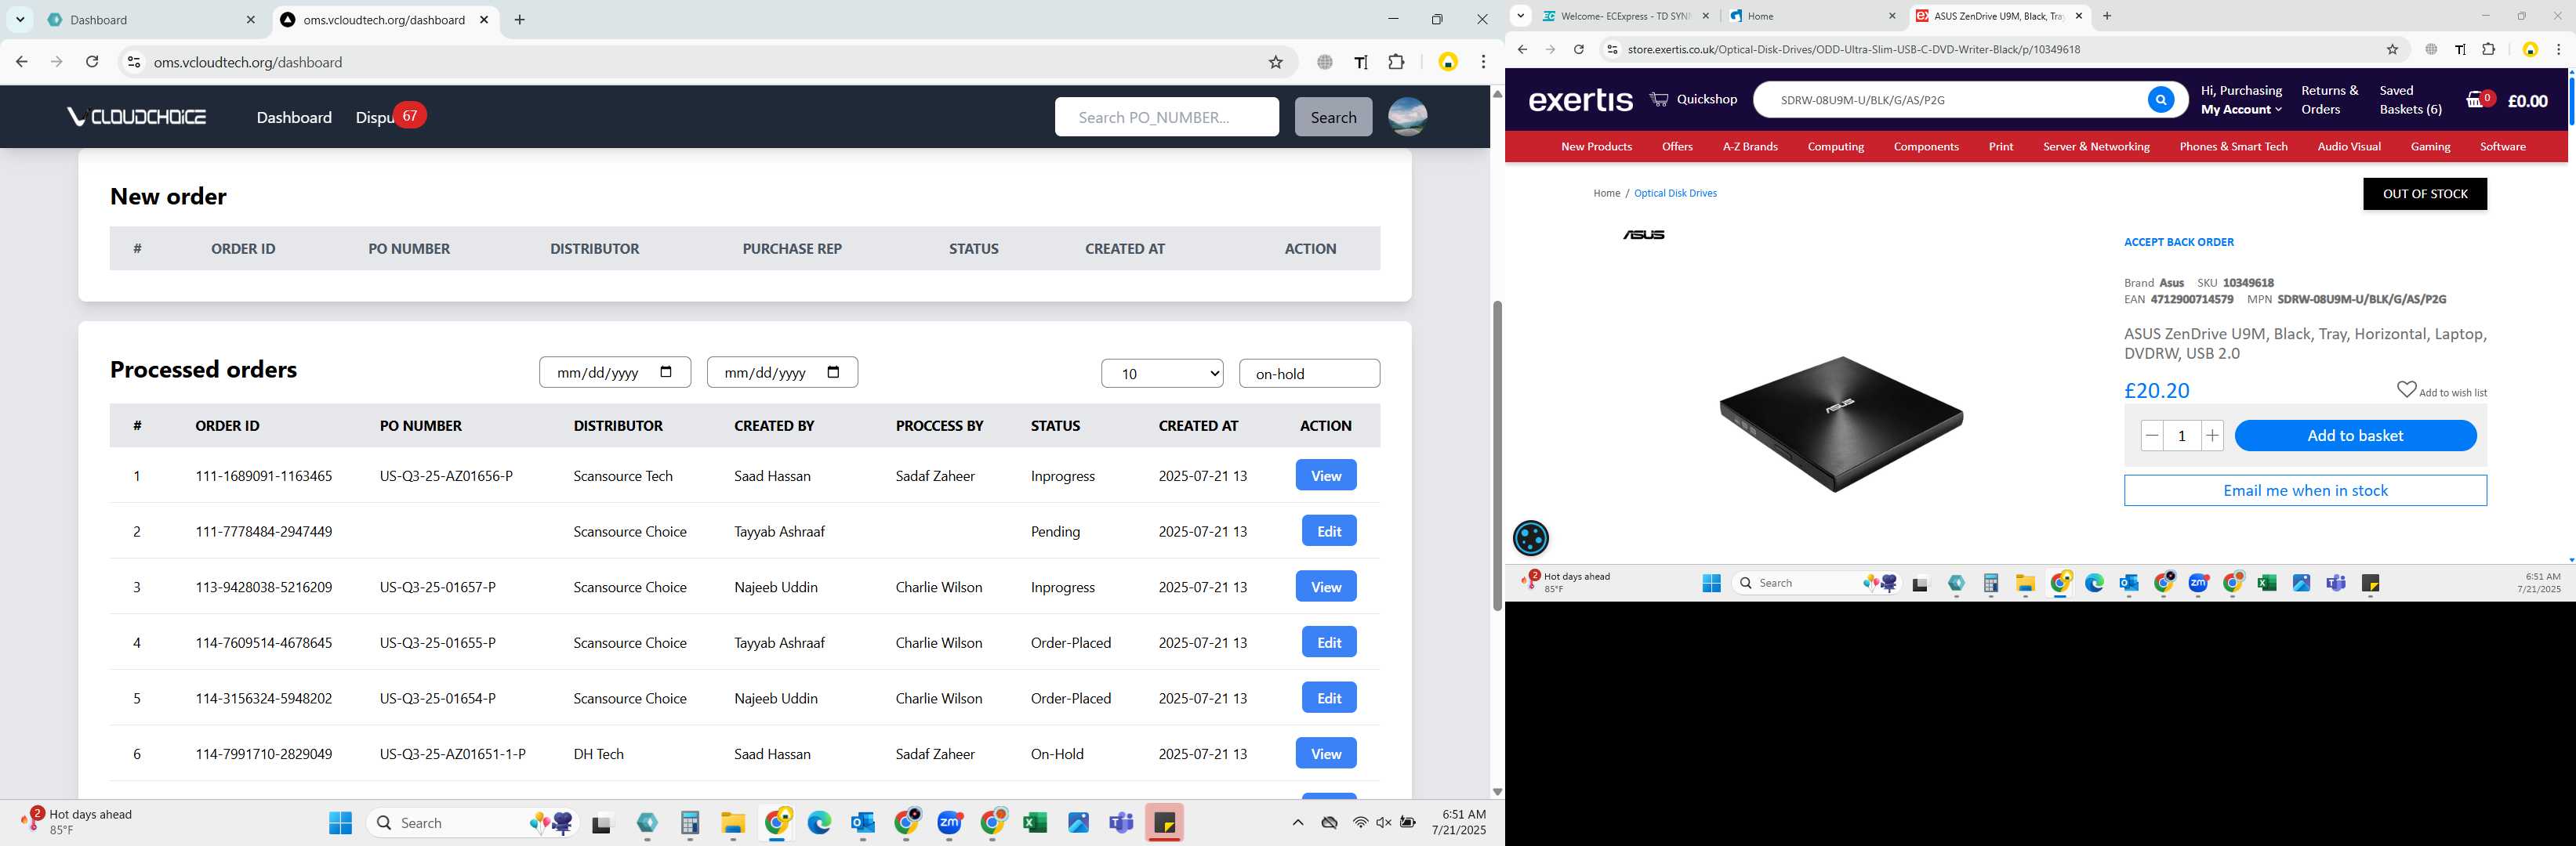
Task: Click the Exertis search magnifier button
Action: tap(2160, 100)
